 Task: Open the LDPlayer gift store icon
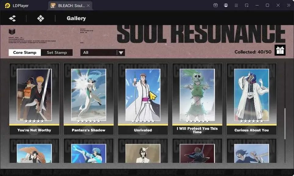point(216,5)
